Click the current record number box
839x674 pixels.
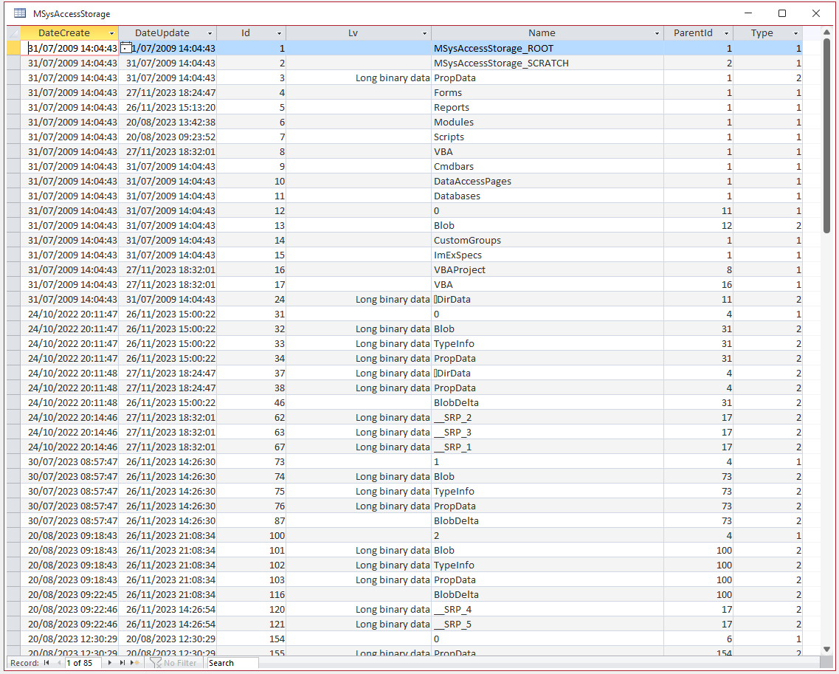[83, 663]
